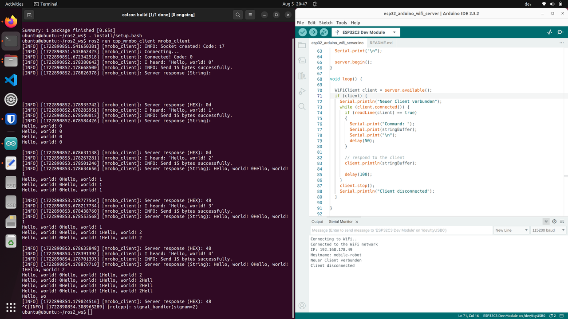The width and height of the screenshot is (568, 319).
Task: Click Activities in top bar
Action: [x=14, y=4]
